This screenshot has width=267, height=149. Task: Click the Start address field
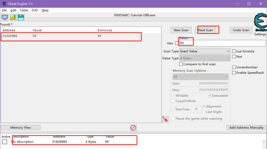[x=204, y=83]
